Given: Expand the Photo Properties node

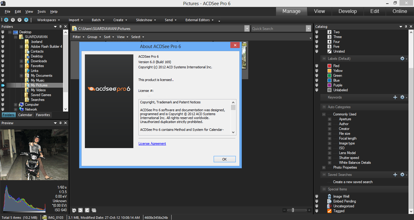Looking at the screenshot, I should point(324,167).
